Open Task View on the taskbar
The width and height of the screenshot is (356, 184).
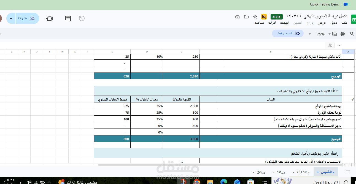265,182
